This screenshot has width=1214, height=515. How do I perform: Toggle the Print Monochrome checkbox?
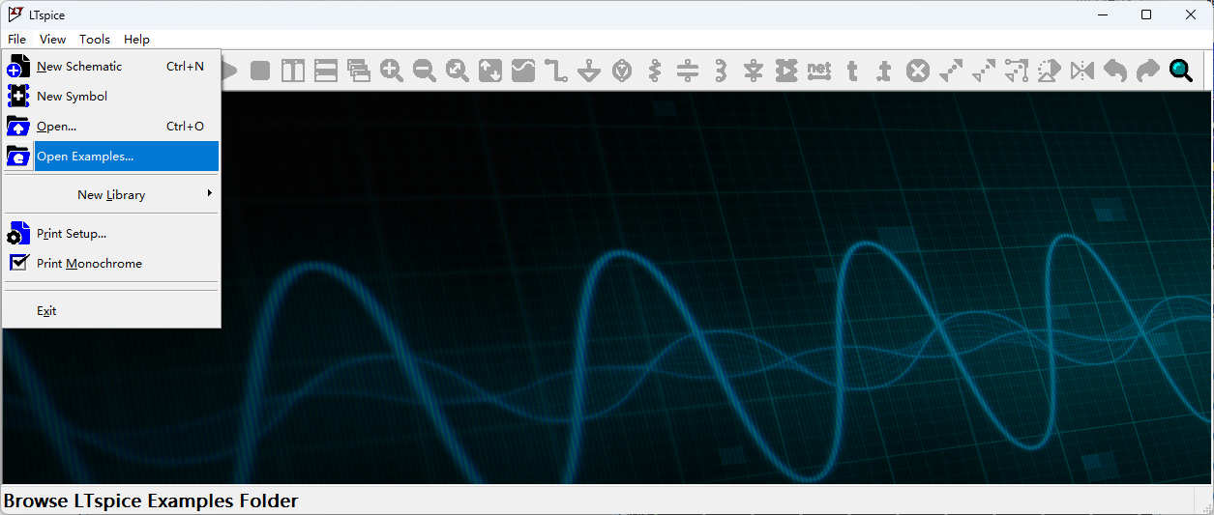click(18, 263)
